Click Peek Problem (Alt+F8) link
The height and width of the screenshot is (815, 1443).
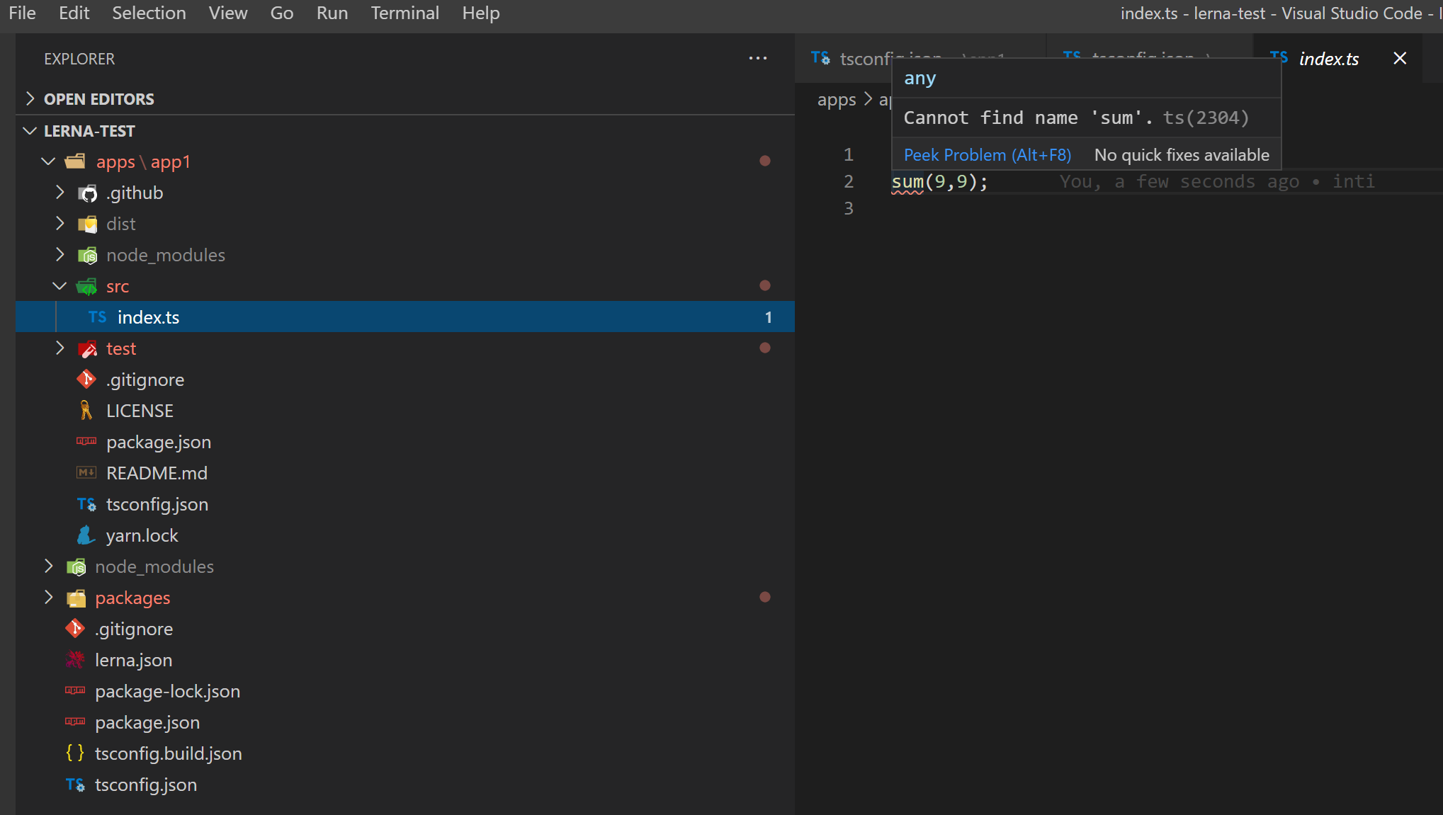coord(988,155)
